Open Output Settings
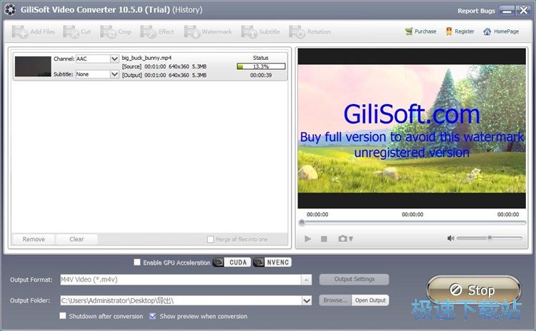 tap(354, 279)
